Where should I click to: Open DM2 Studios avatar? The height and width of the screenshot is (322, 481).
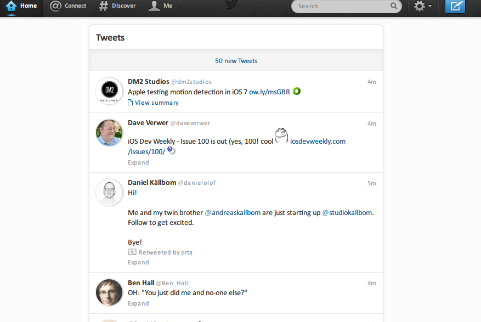coord(109,91)
